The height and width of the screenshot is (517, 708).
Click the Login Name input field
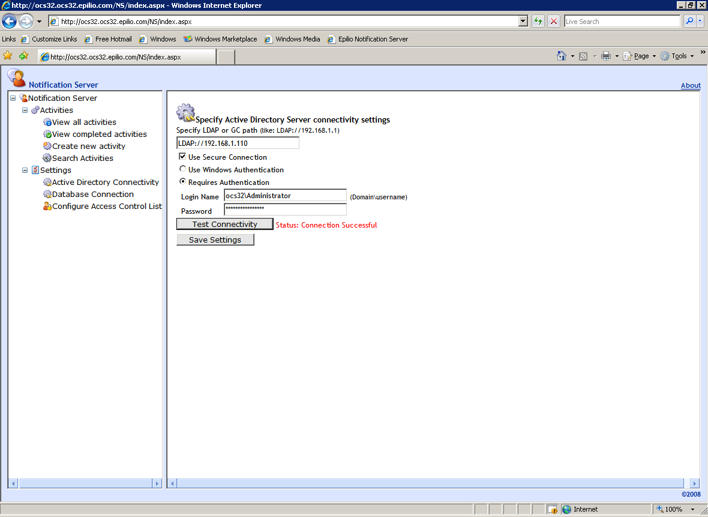point(286,196)
